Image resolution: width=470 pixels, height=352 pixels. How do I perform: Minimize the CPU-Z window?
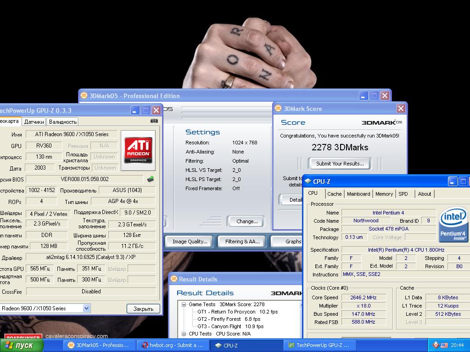click(x=452, y=181)
